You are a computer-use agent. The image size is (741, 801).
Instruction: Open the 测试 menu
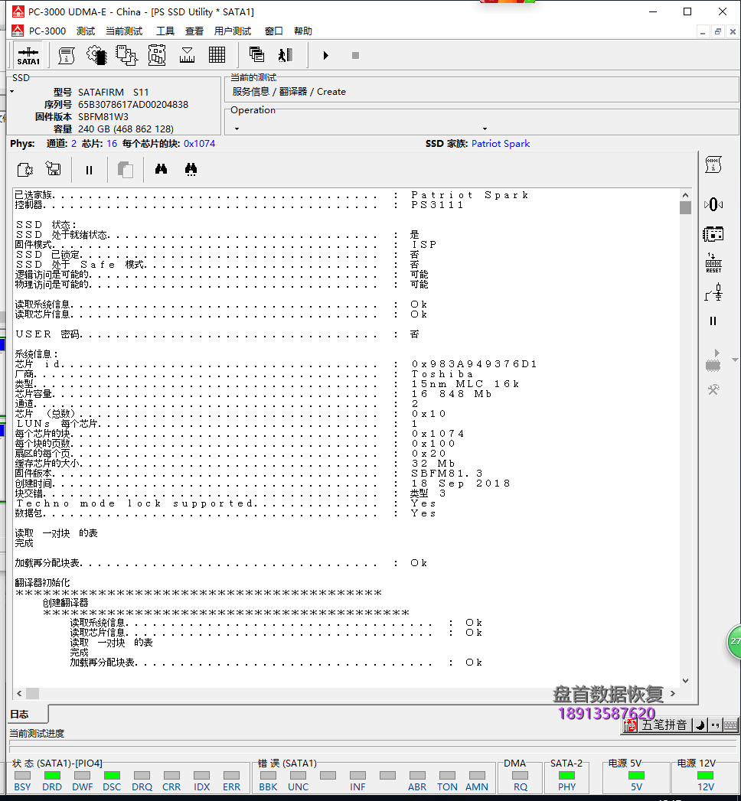pyautogui.click(x=86, y=31)
